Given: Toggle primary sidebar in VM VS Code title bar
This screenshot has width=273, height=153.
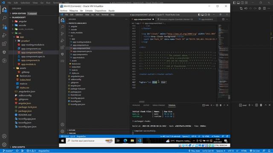Looking at the screenshot, I should (x=199, y=15).
